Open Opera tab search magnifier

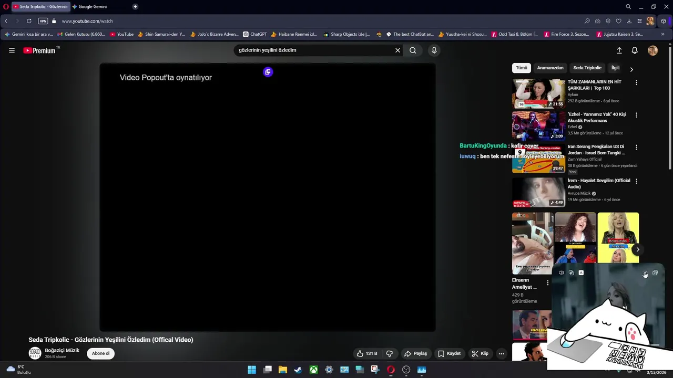pyautogui.click(x=628, y=7)
